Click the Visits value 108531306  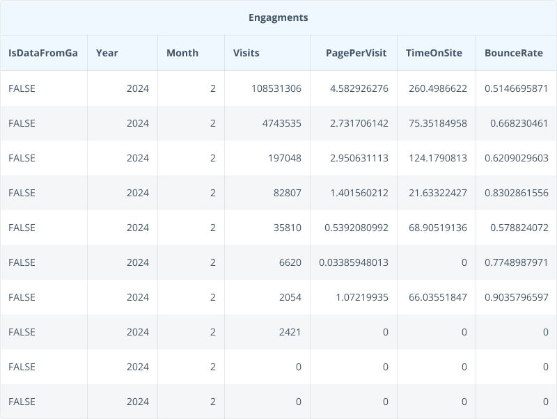(276, 88)
